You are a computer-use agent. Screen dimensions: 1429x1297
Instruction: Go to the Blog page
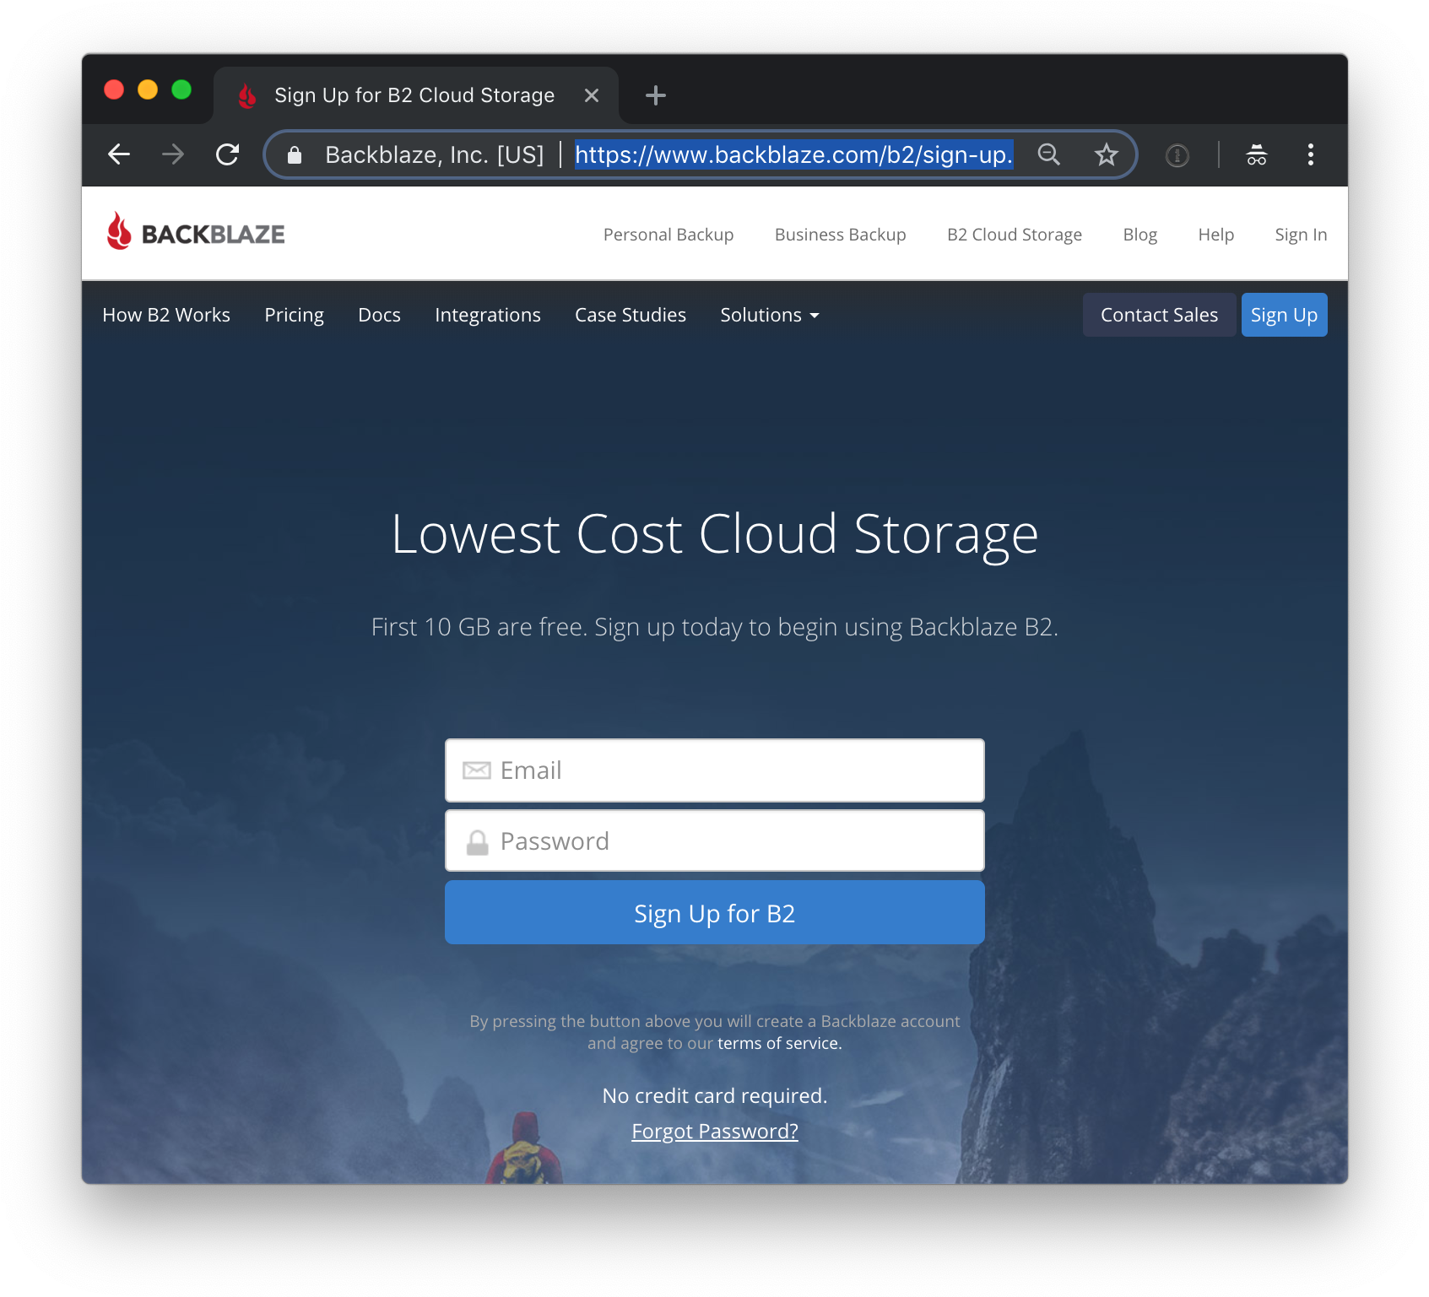(x=1139, y=235)
